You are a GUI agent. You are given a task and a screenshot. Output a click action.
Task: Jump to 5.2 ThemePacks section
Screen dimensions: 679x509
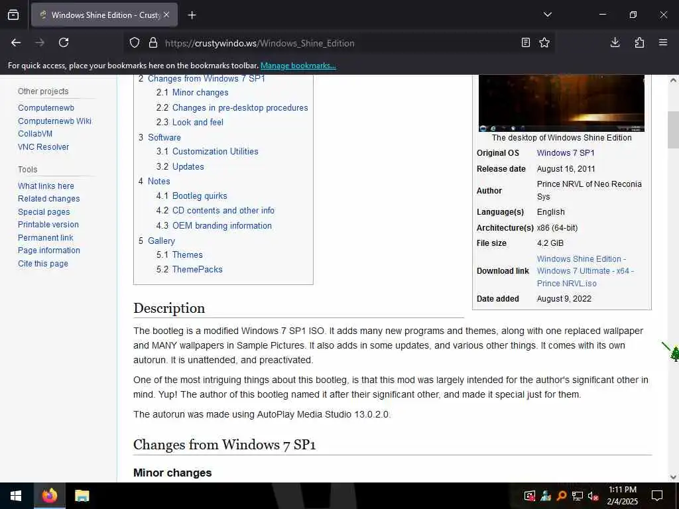click(189, 270)
